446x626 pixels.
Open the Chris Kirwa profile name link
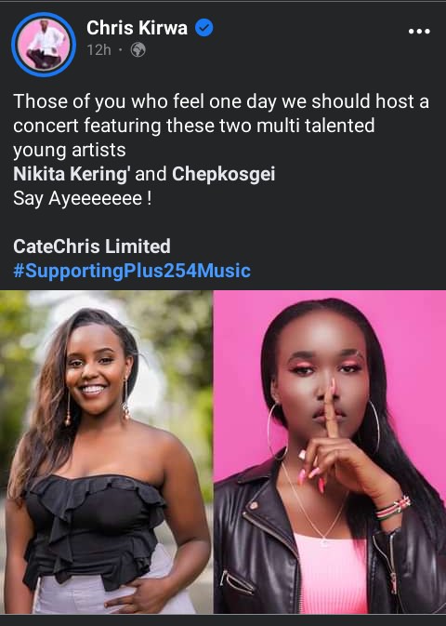click(137, 28)
